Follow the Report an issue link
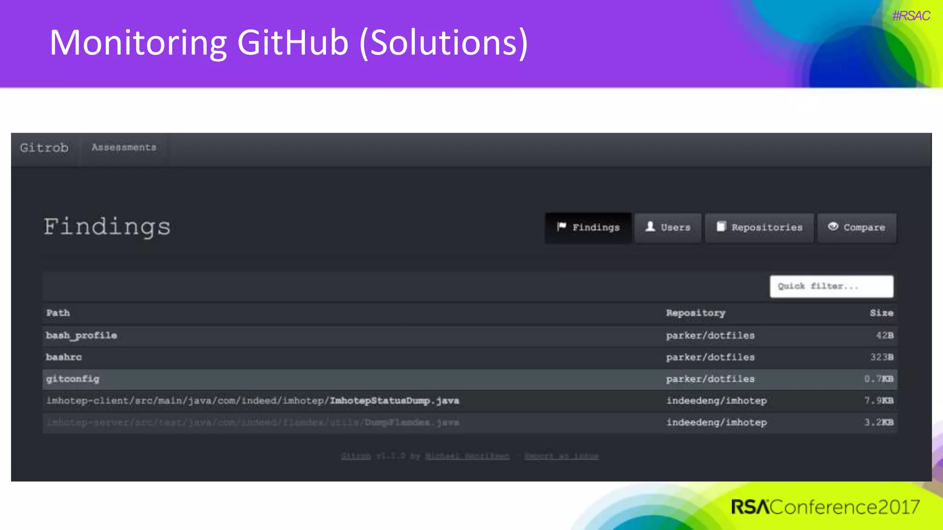Image resolution: width=943 pixels, height=530 pixels. pos(562,456)
